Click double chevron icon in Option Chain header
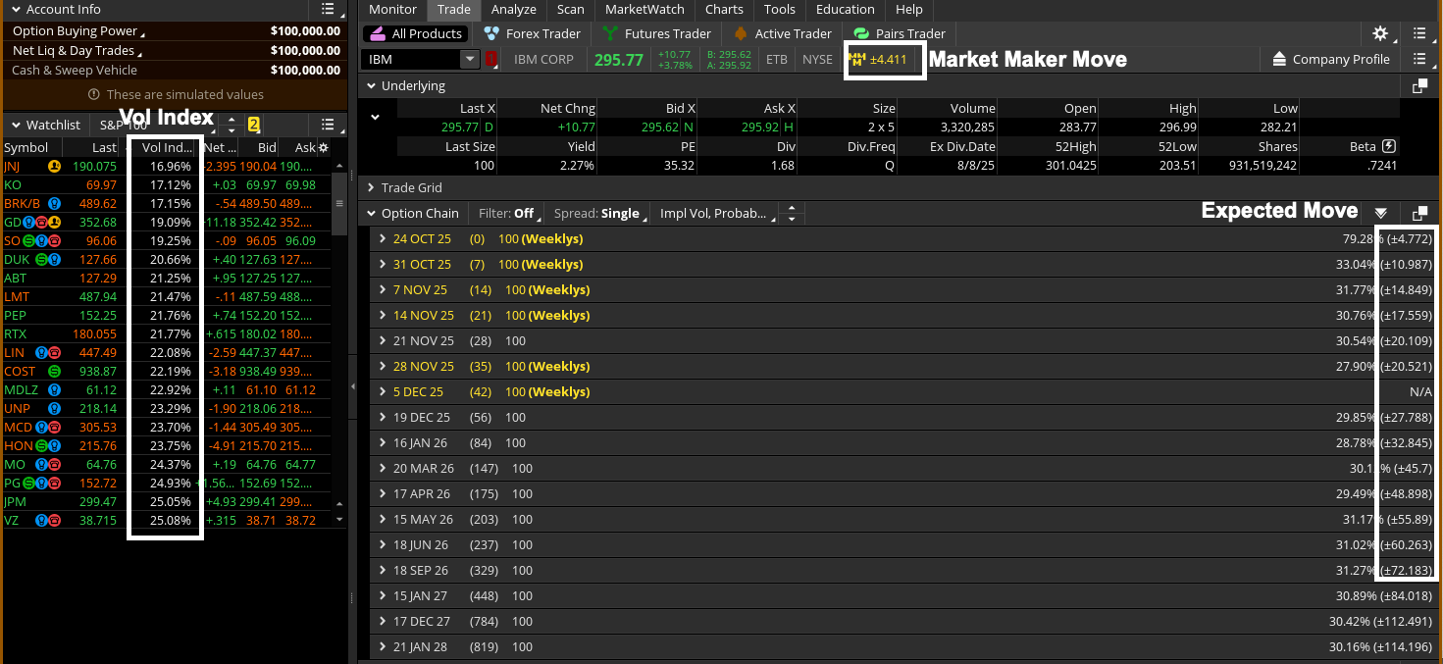The height and width of the screenshot is (664, 1443). [1381, 213]
